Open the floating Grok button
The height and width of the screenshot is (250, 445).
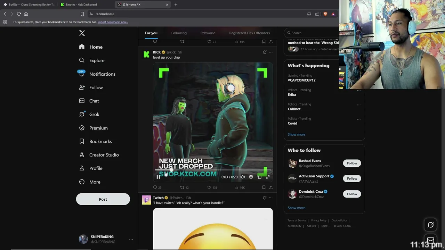pyautogui.click(x=430, y=225)
